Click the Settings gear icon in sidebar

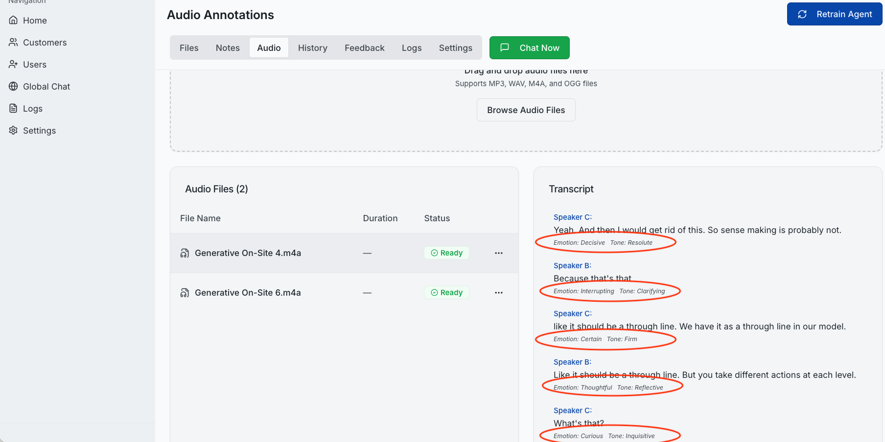tap(13, 130)
